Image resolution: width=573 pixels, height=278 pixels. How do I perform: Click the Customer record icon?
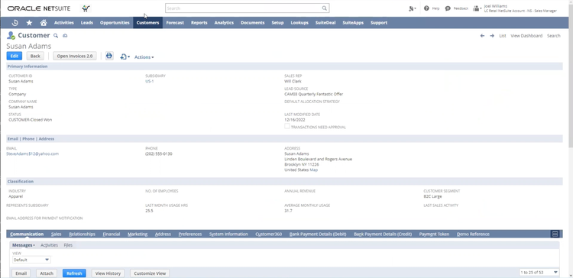point(11,35)
